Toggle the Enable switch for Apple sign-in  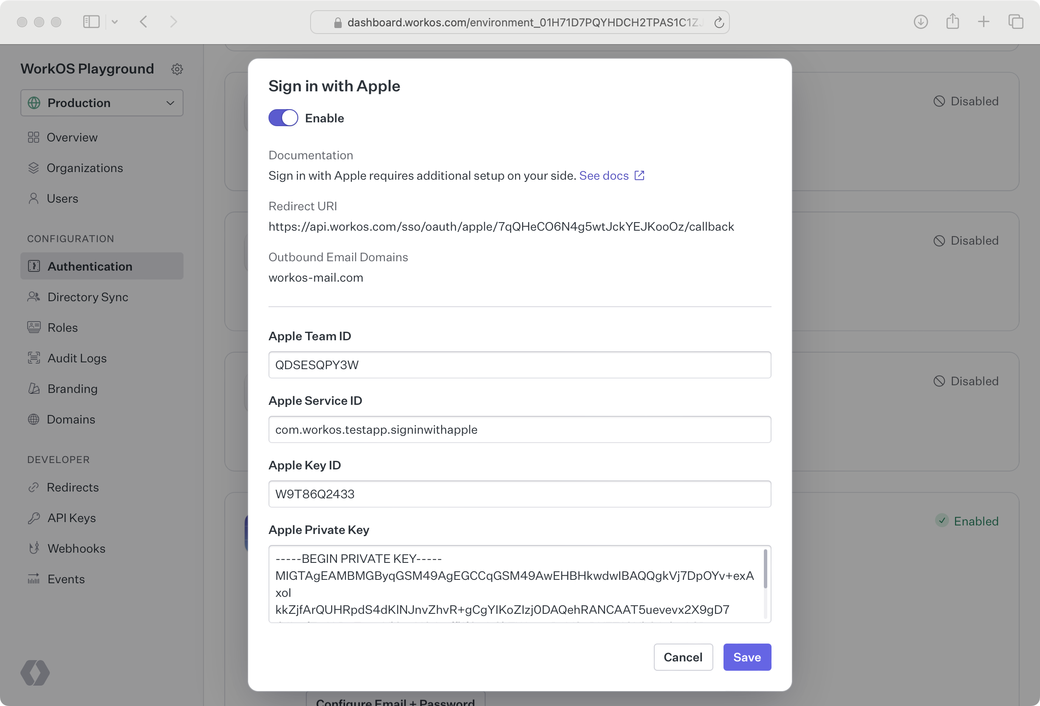[x=283, y=118]
